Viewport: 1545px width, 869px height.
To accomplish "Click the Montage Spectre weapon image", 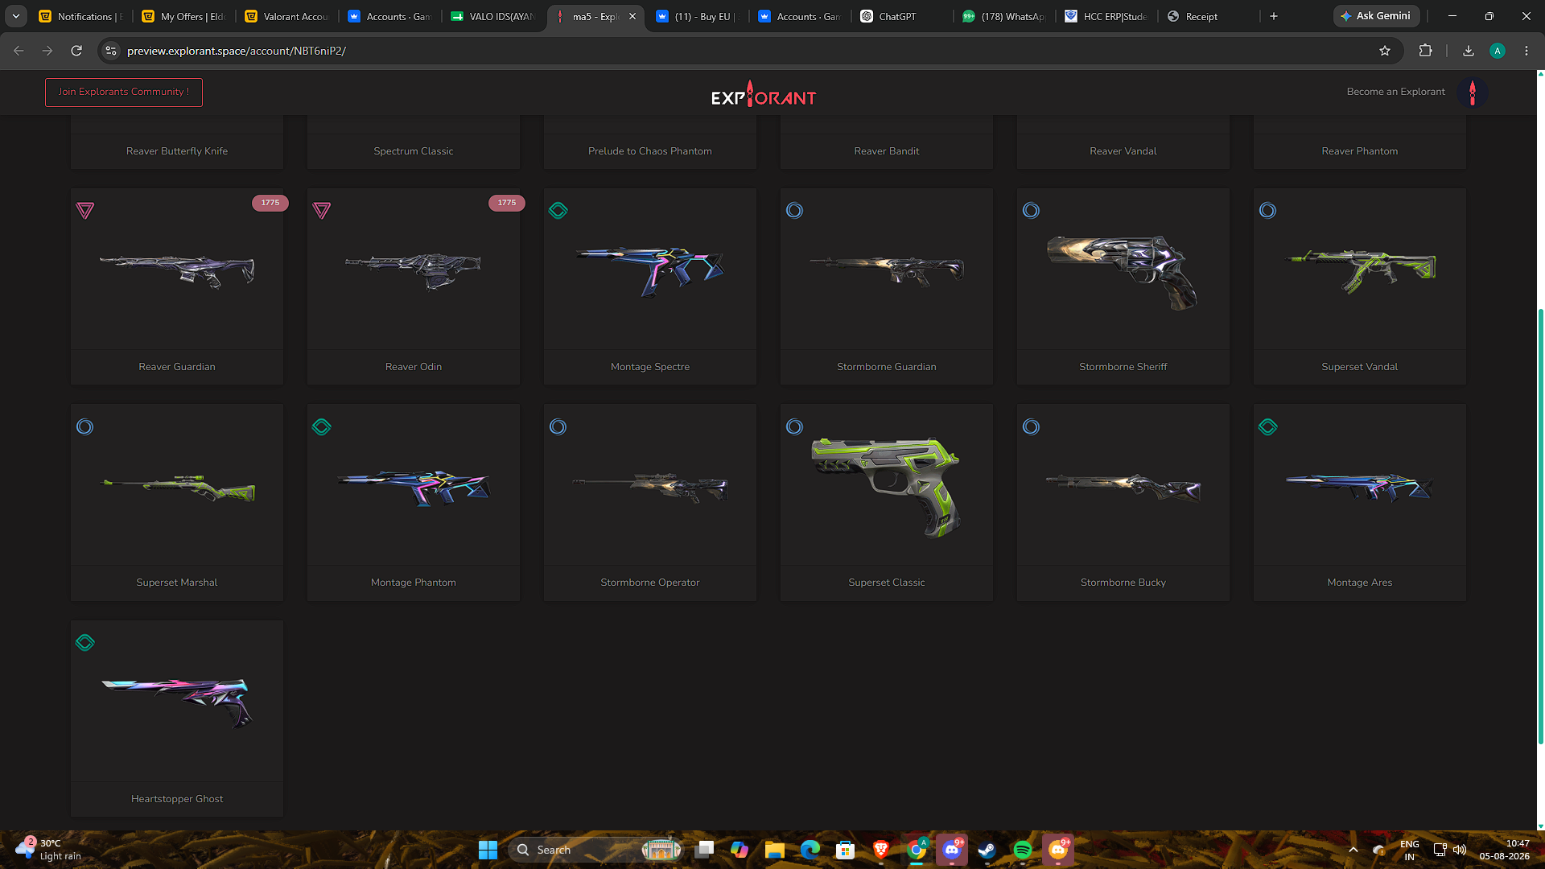I will 649,271.
